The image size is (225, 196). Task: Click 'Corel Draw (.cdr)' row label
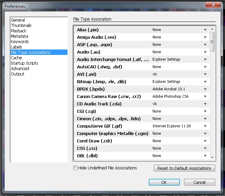94,141
